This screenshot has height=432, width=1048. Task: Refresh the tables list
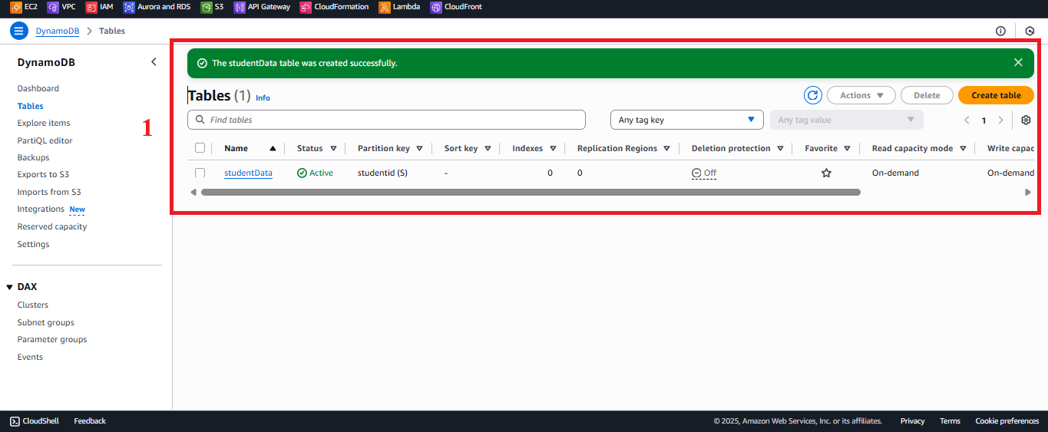coord(813,95)
